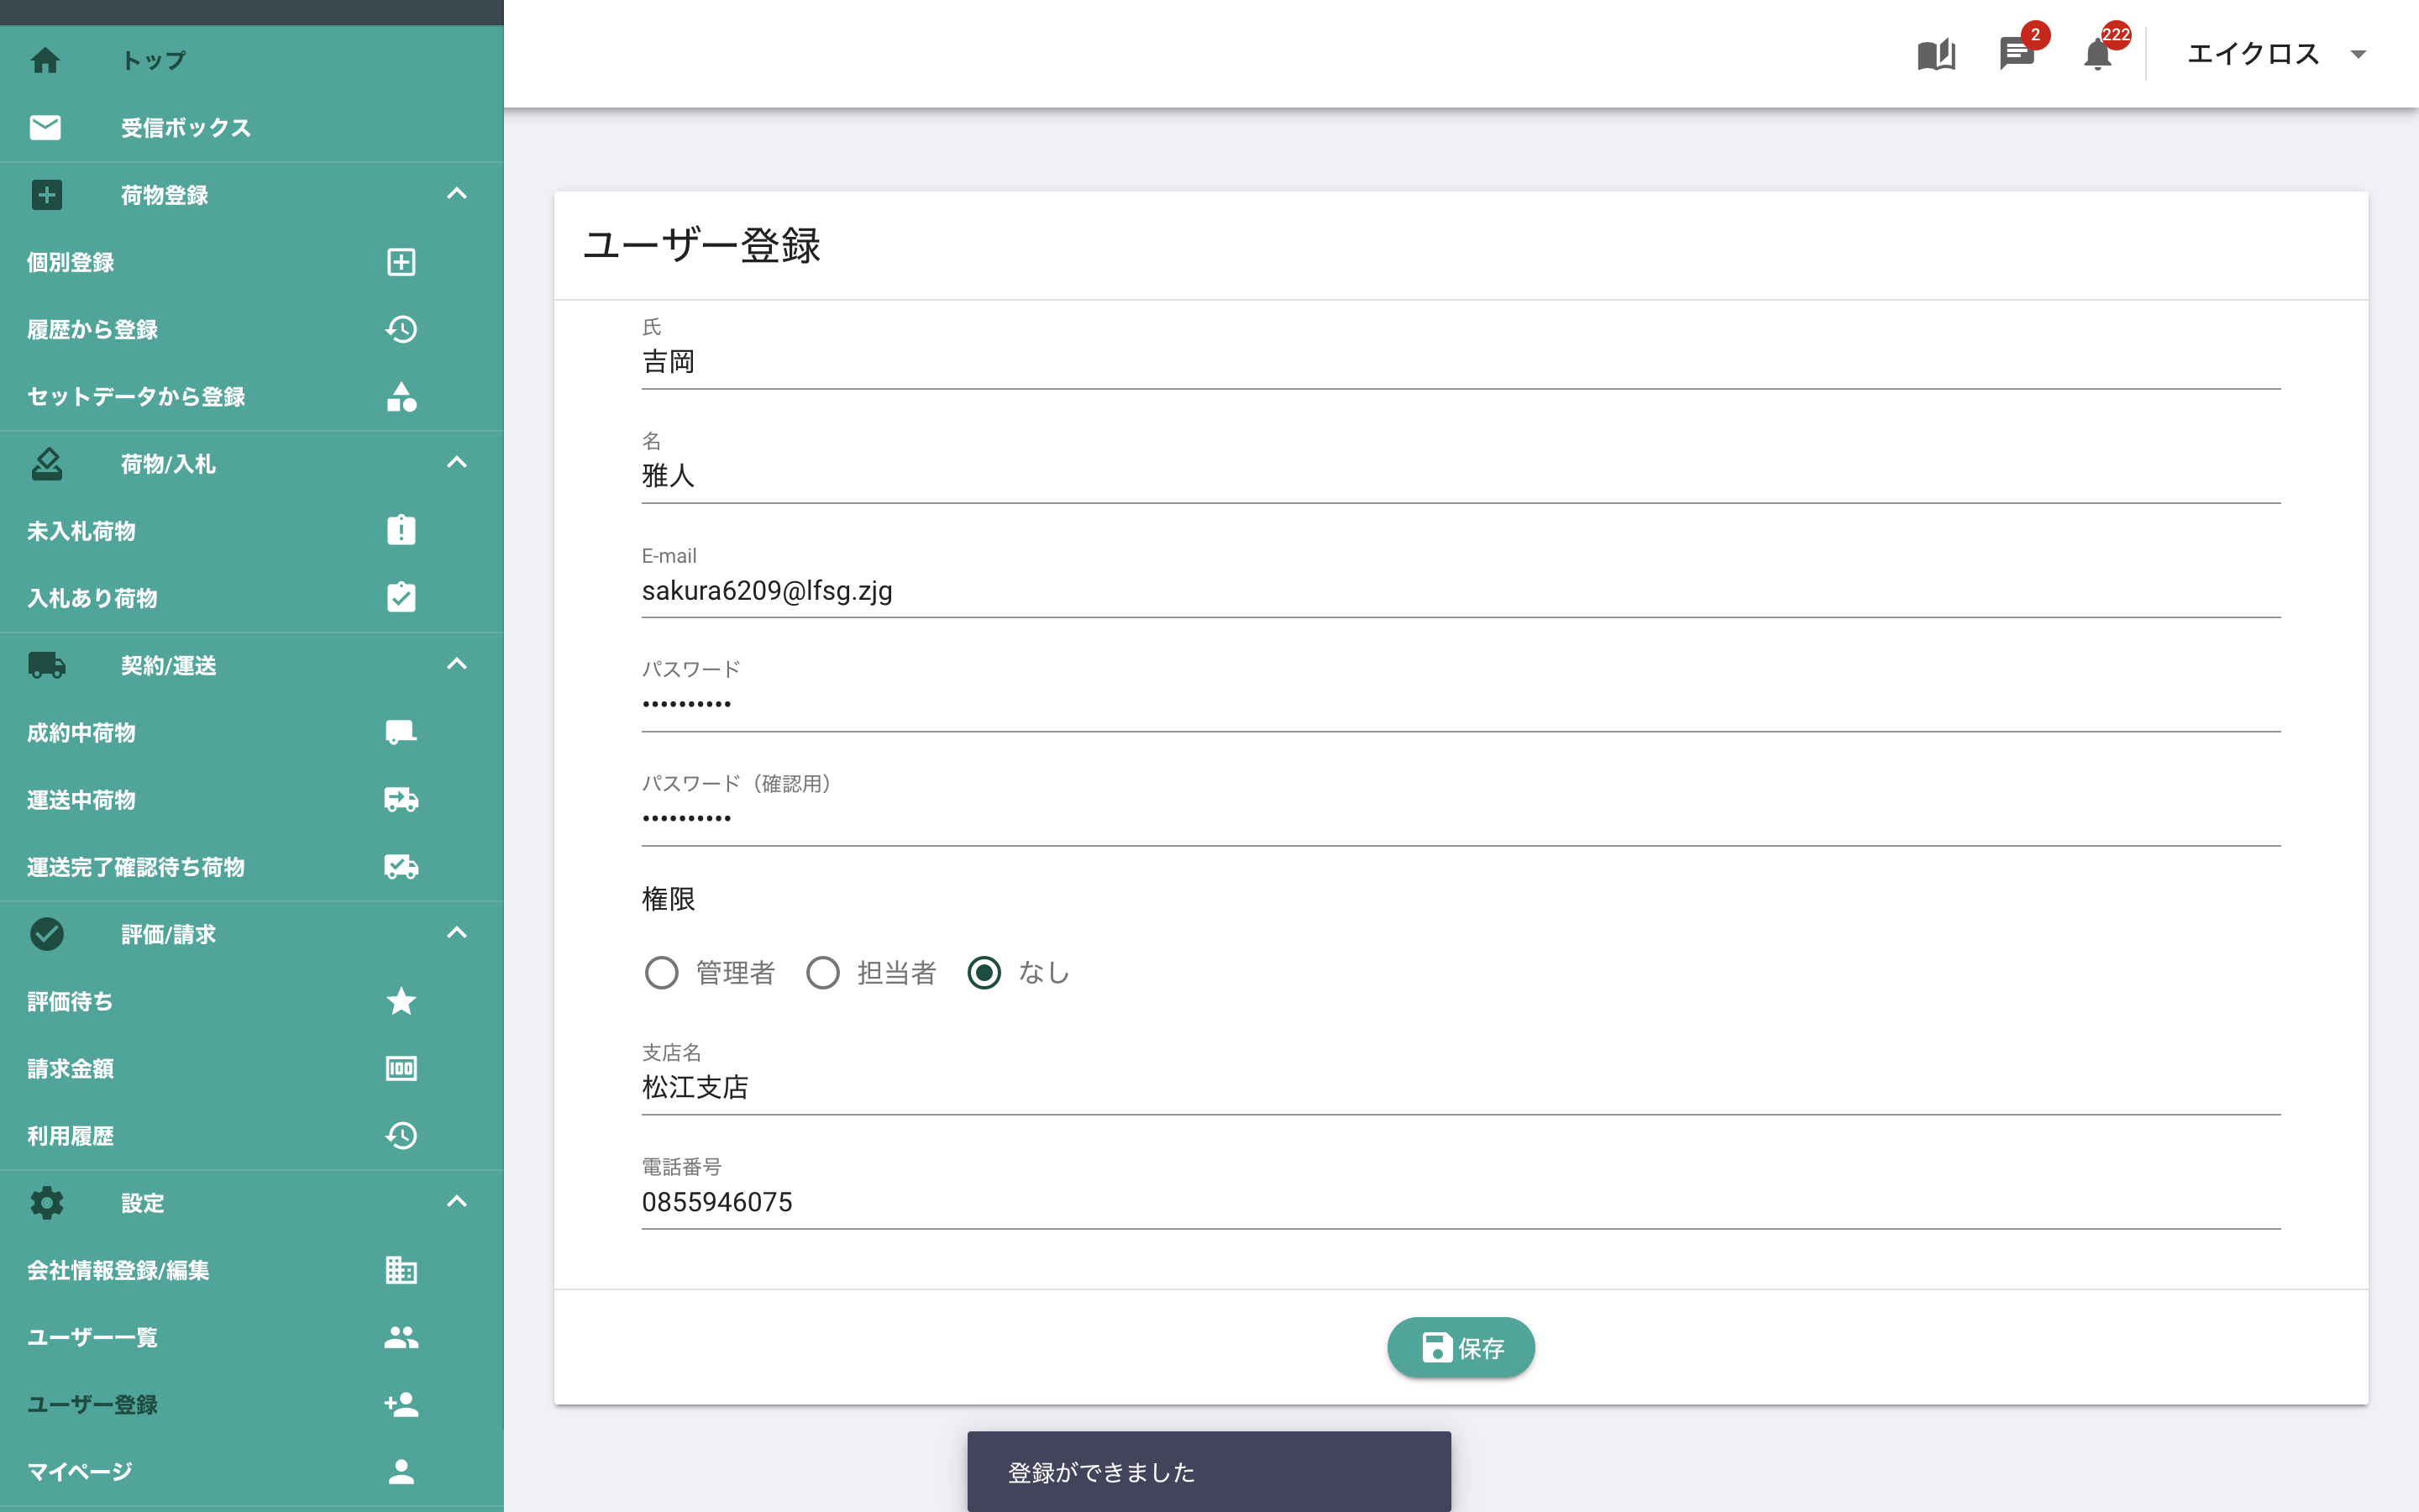Click the 支店名 field with 松江支店

[1461, 1088]
